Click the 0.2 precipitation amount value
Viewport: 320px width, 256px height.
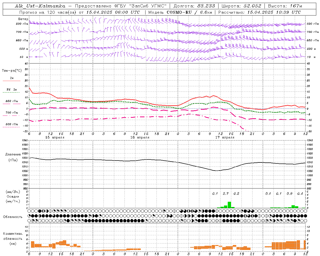pyautogui.click(x=236, y=194)
